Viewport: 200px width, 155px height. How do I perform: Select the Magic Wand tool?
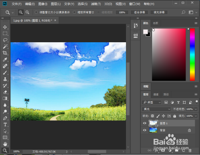pos(5,47)
